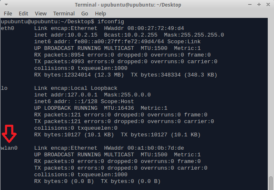The width and height of the screenshot is (274, 190).
Task: Click the eth0 interface name
Action: pos(7,28)
